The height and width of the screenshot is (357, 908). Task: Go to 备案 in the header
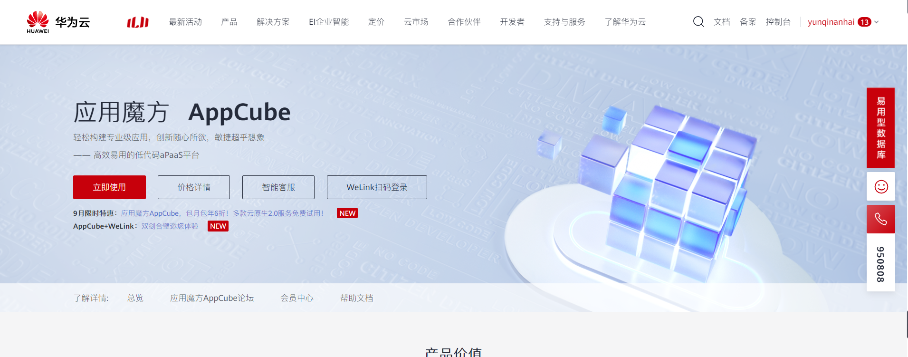(x=748, y=22)
